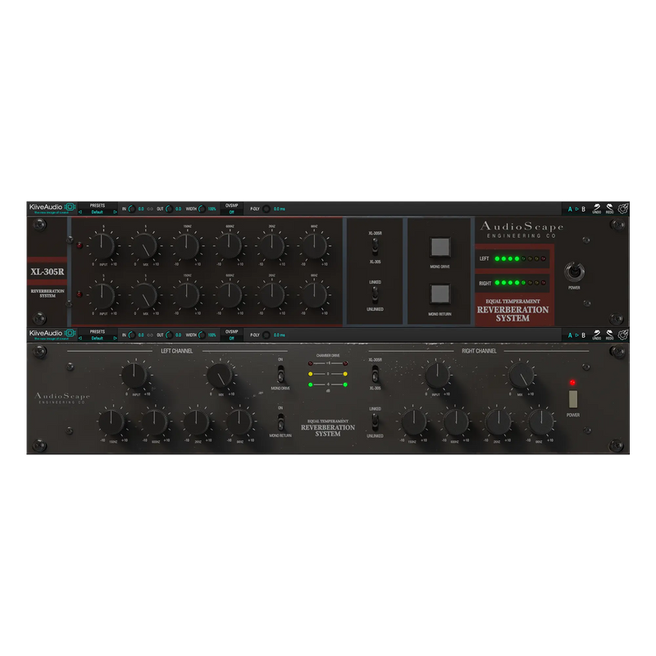Image resolution: width=656 pixels, height=656 pixels.
Task: Open Default preset list on lower plugin
Action: point(97,339)
